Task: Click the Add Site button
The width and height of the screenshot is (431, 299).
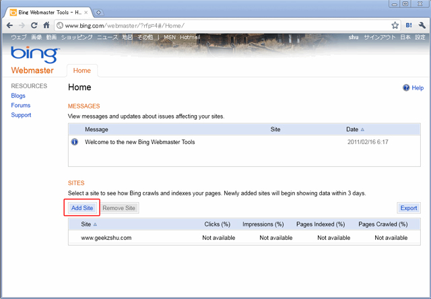Action: [x=82, y=208]
